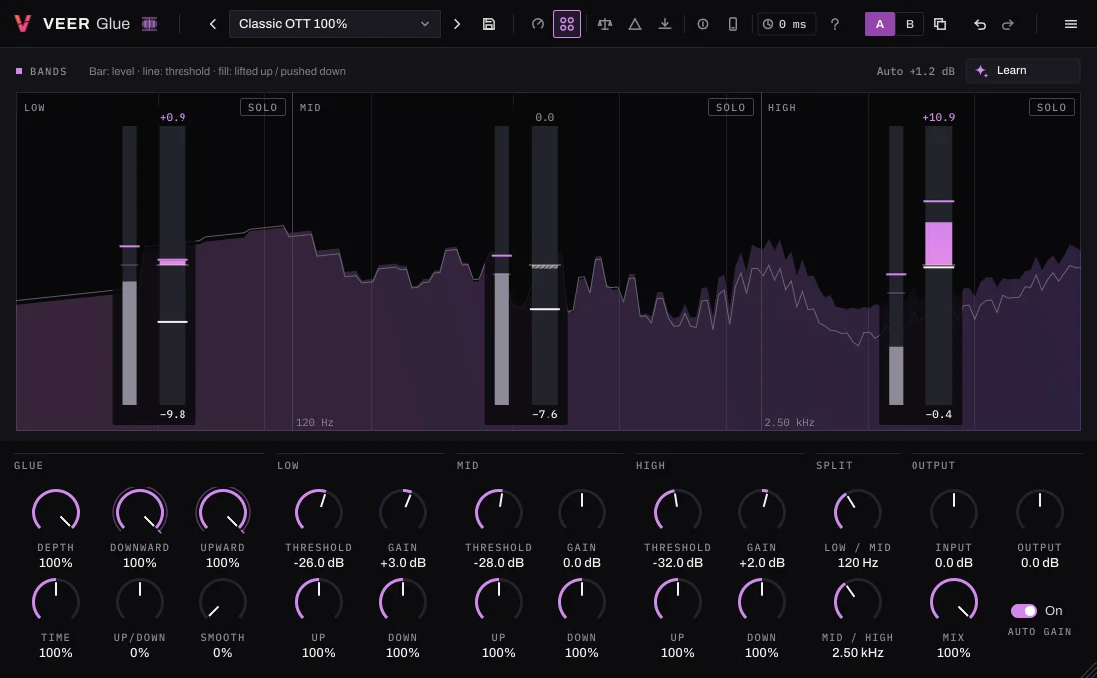Click the Output knob

[x=1040, y=511]
